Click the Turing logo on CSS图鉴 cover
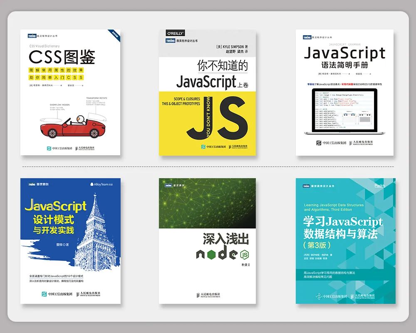 click(x=32, y=36)
